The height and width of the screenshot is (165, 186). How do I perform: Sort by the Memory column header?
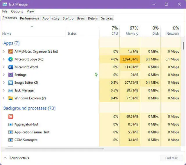click(x=130, y=31)
